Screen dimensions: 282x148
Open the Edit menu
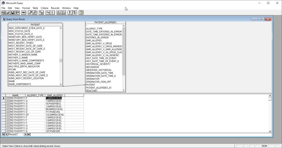[10, 8]
